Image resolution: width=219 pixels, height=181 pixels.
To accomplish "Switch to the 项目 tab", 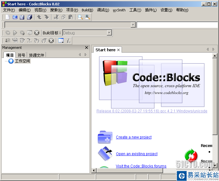I will click(x=10, y=55).
